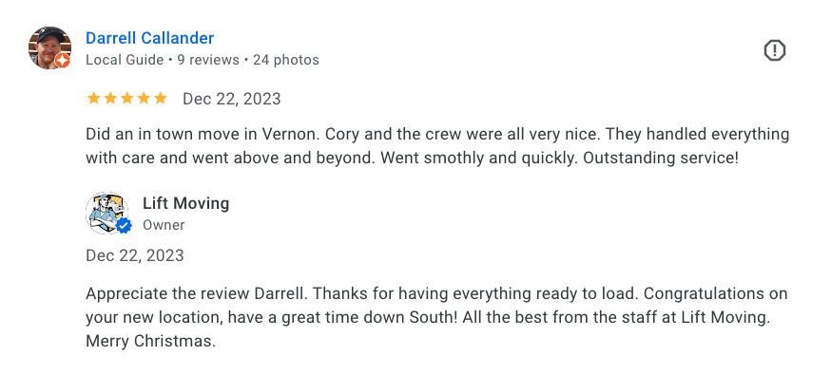Image resolution: width=831 pixels, height=375 pixels.
Task: Click the Lift Moving owner avatar
Action: [106, 213]
